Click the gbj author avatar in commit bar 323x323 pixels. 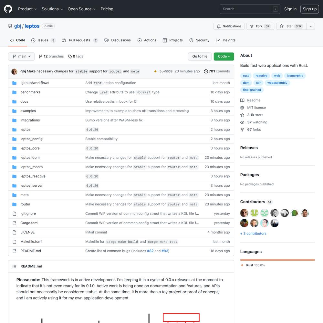coord(14,71)
